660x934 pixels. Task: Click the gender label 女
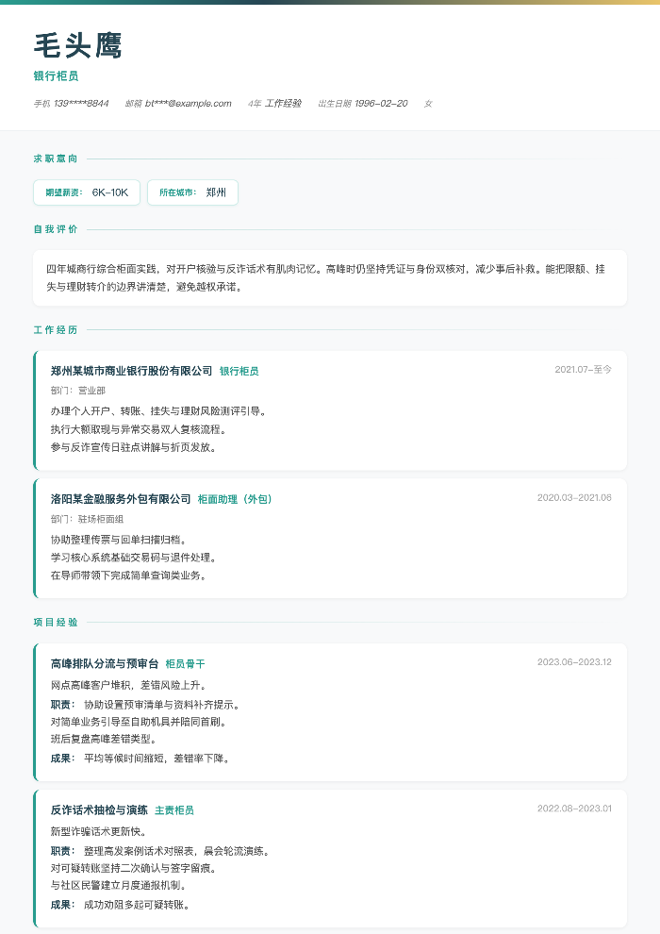428,104
